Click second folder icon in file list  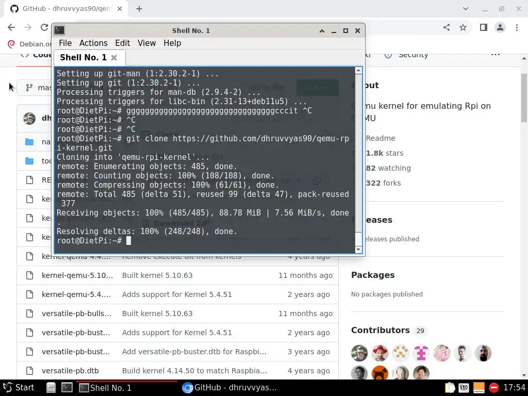tap(29, 161)
